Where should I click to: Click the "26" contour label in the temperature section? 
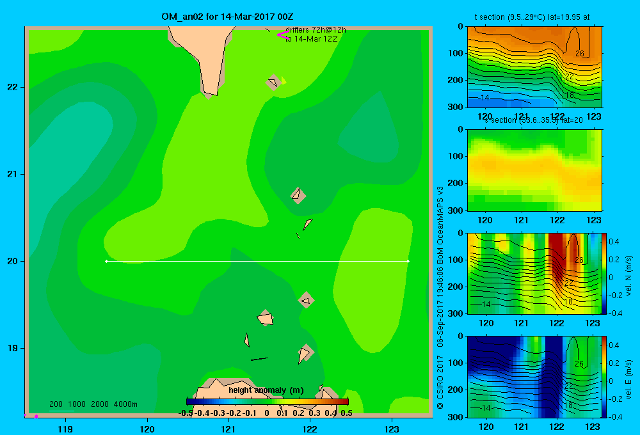click(x=580, y=54)
